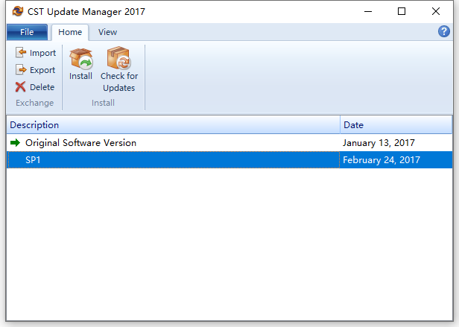Select the Original Software Version row

[229, 143]
